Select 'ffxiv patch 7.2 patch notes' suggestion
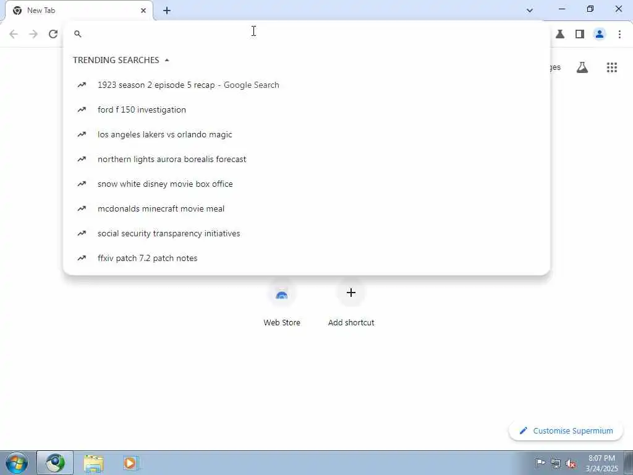 coord(307,258)
